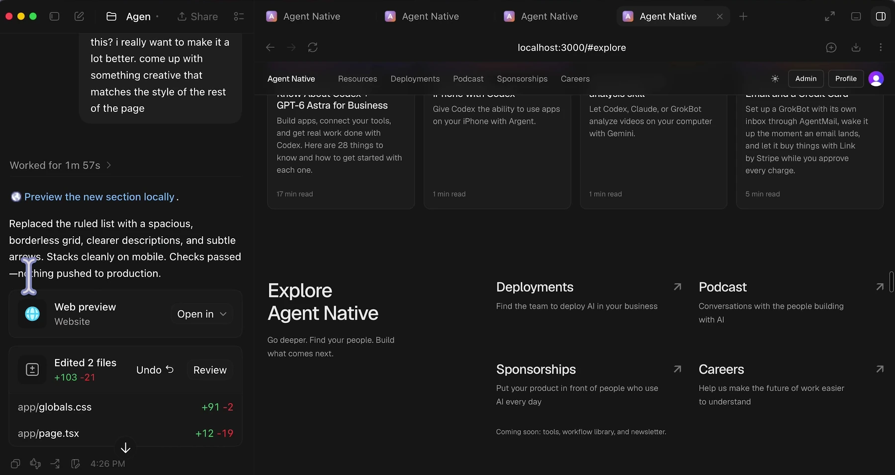Open the Open in dropdown
Image resolution: width=895 pixels, height=475 pixels.
(x=201, y=314)
